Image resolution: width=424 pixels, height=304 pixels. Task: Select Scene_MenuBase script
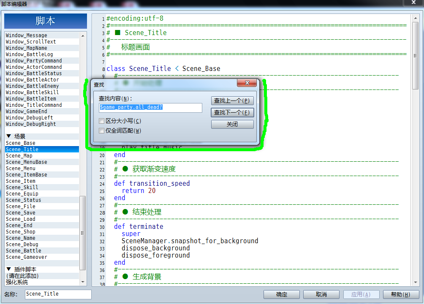tap(42, 162)
